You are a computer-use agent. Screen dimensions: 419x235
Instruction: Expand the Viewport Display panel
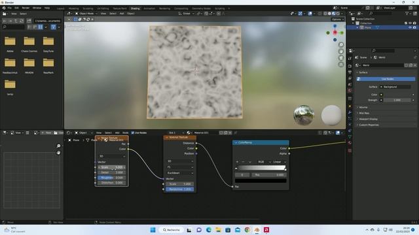[x=368, y=119]
